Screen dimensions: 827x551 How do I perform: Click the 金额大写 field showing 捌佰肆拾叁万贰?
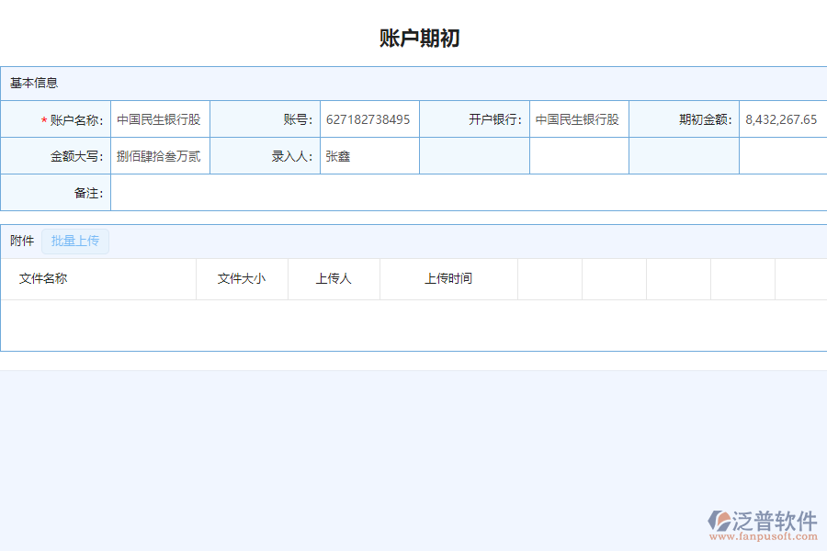(x=161, y=155)
